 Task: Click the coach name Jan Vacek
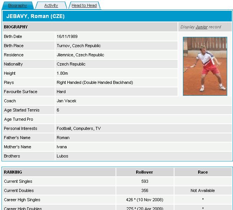tap(67, 101)
